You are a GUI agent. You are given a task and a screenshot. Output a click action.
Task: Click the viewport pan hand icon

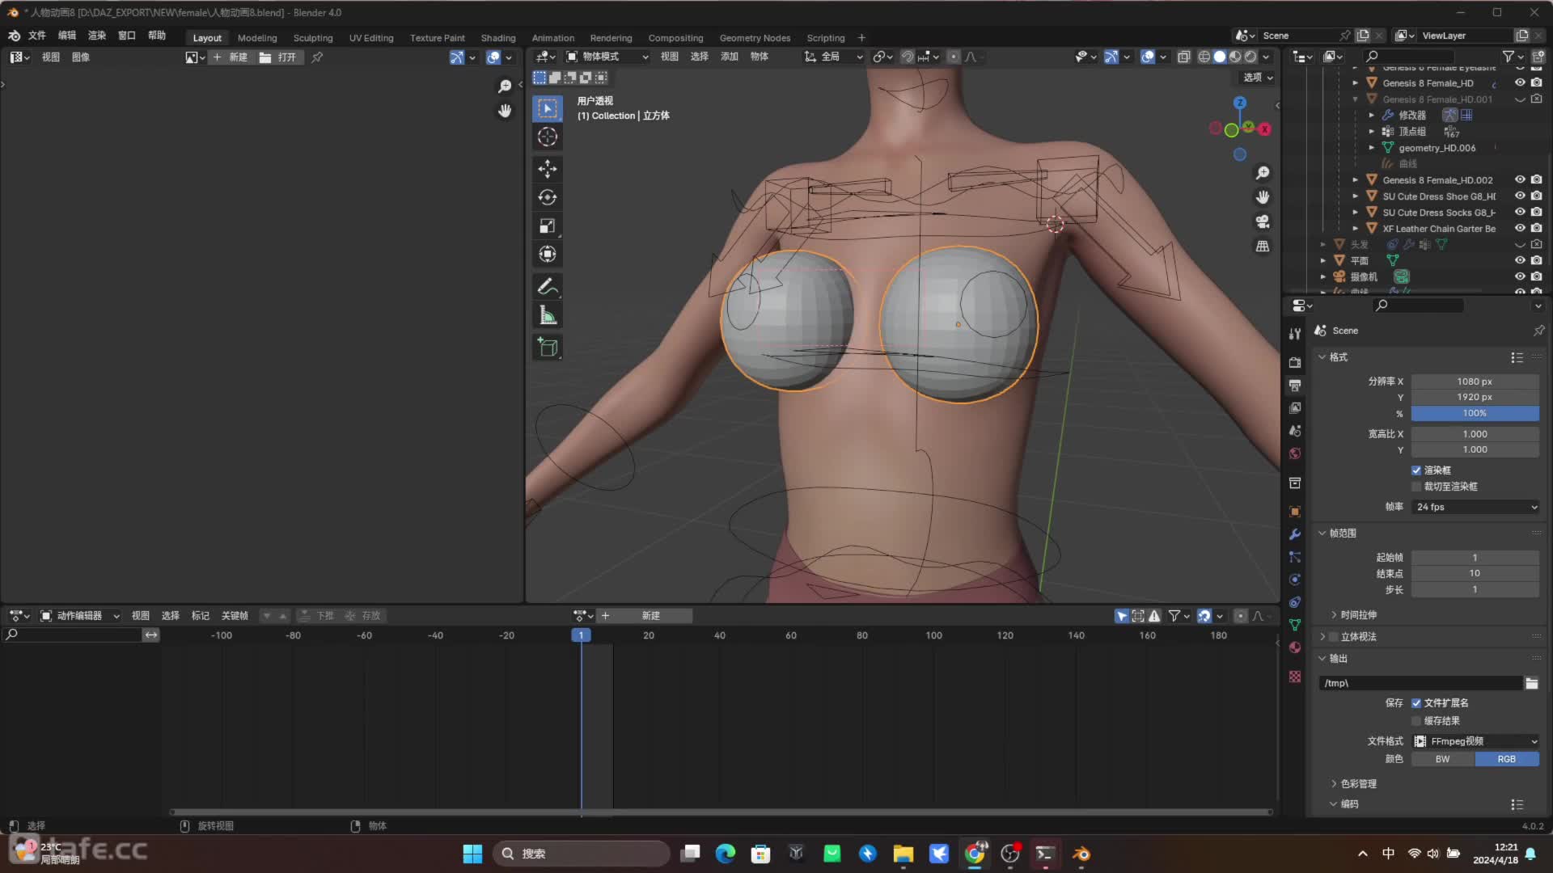pyautogui.click(x=1262, y=197)
